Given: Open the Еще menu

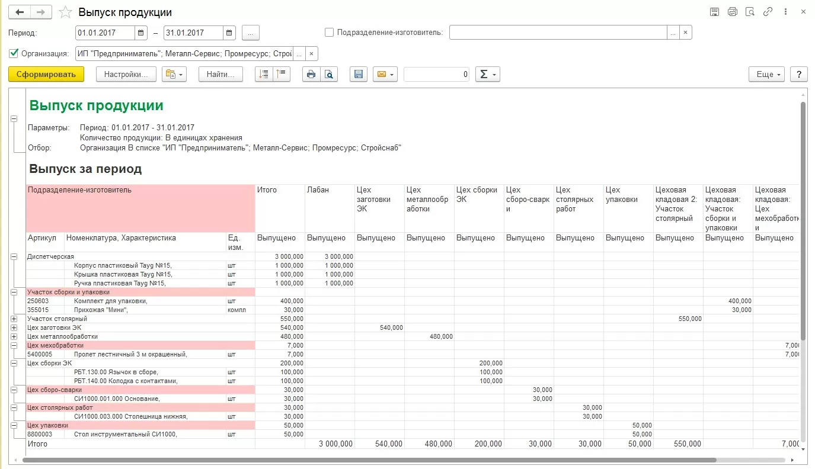Looking at the screenshot, I should pyautogui.click(x=768, y=75).
